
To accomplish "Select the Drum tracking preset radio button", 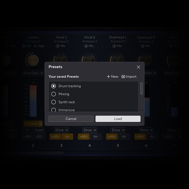I will pyautogui.click(x=54, y=86).
